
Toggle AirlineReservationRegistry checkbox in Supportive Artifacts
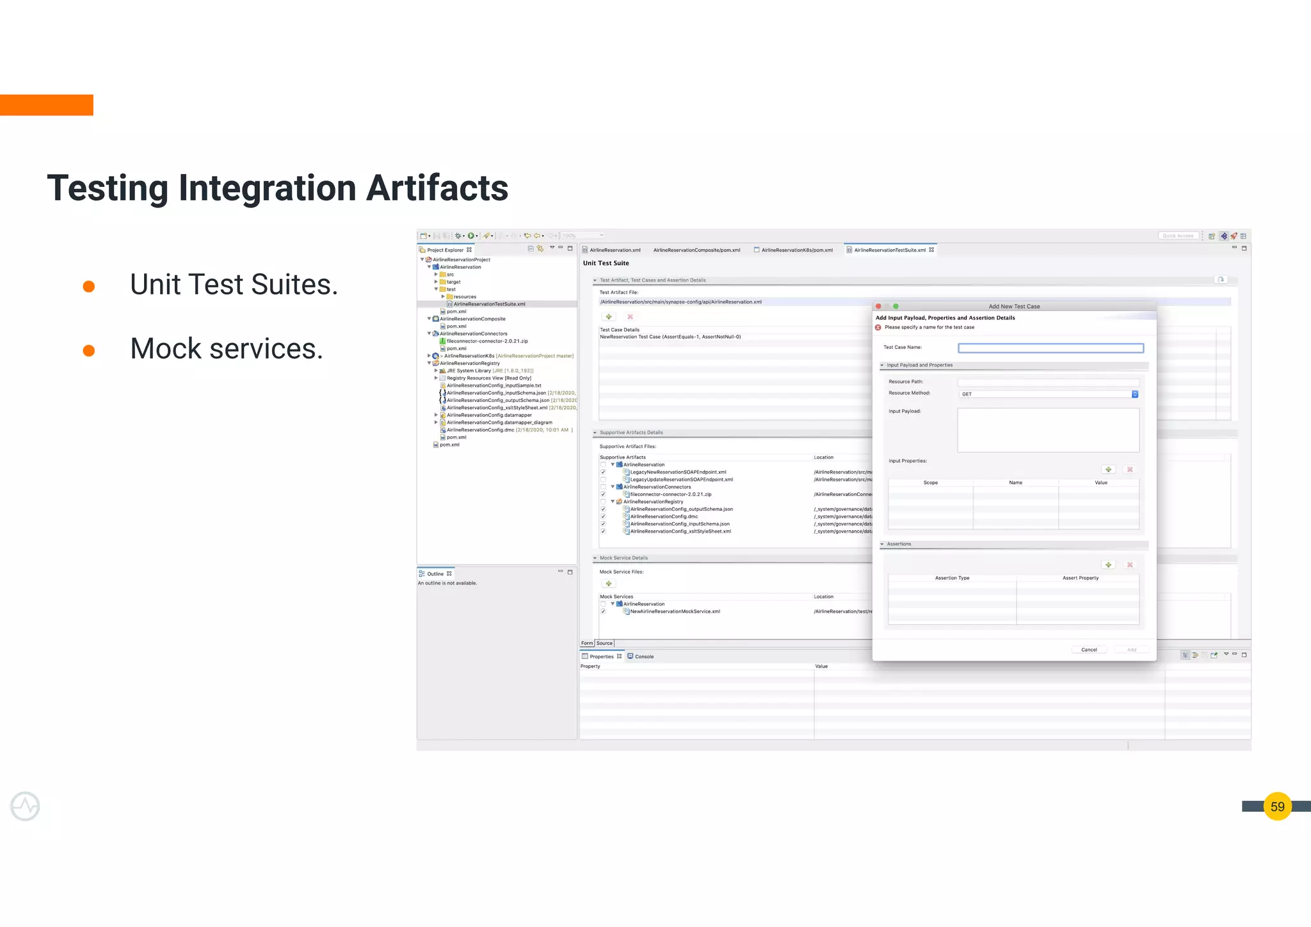click(x=603, y=502)
